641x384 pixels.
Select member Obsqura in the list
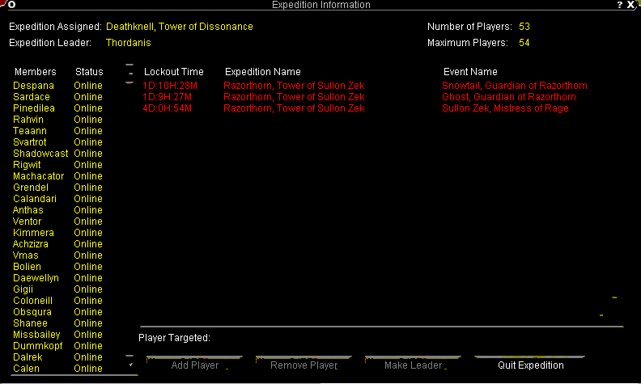tap(32, 312)
